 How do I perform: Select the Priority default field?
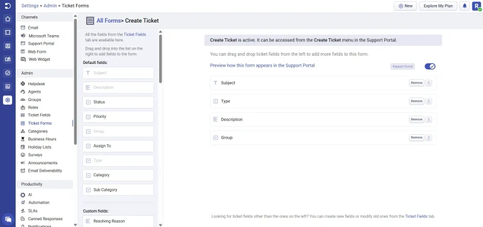click(118, 117)
